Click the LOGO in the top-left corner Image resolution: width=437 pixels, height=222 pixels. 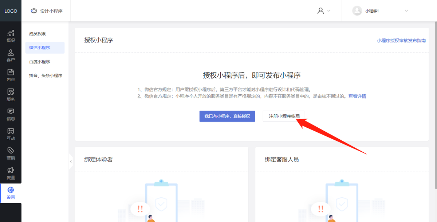tap(11, 11)
